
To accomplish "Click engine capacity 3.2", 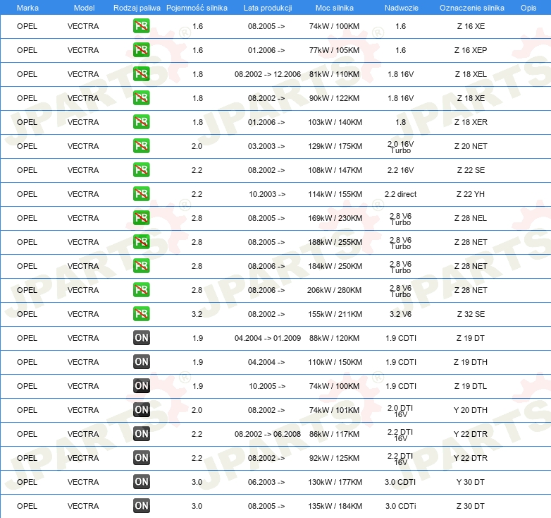I will point(197,314).
